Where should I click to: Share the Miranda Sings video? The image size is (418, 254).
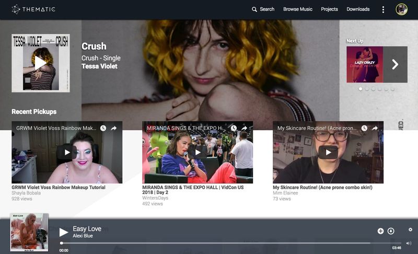[x=245, y=128]
